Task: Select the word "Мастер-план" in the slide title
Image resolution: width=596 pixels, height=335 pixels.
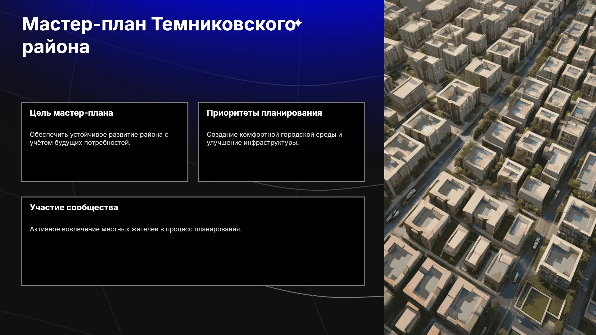Action: click(x=84, y=24)
